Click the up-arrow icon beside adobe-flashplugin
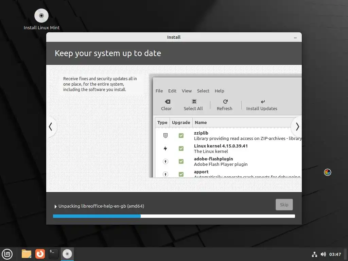 [166, 161]
